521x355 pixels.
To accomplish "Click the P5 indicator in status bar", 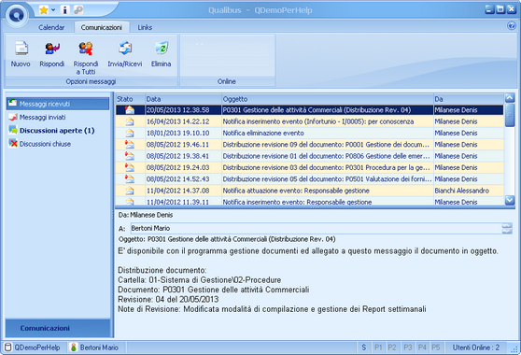I will click(436, 348).
